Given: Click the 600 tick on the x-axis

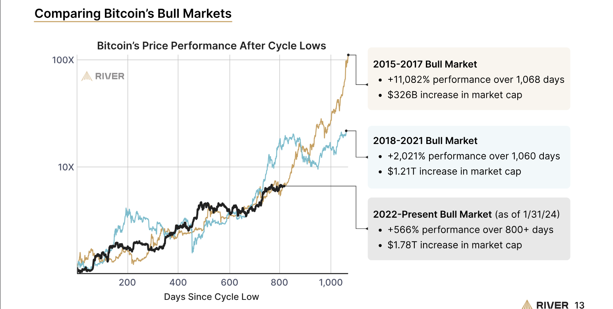Looking at the screenshot, I should [229, 282].
